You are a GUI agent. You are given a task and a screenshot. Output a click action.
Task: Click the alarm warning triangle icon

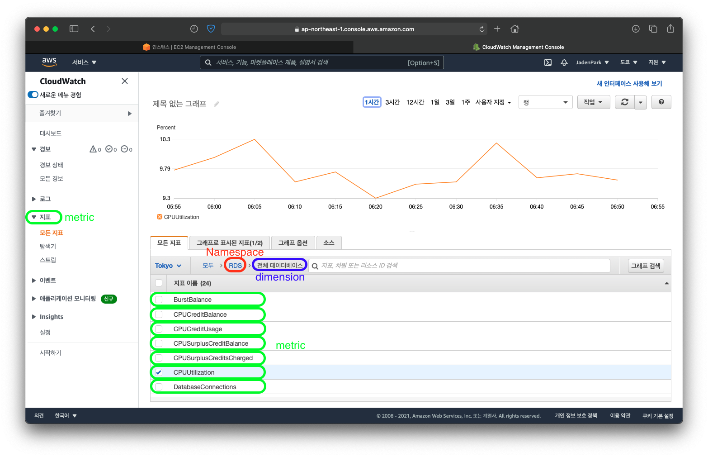pyautogui.click(x=93, y=149)
